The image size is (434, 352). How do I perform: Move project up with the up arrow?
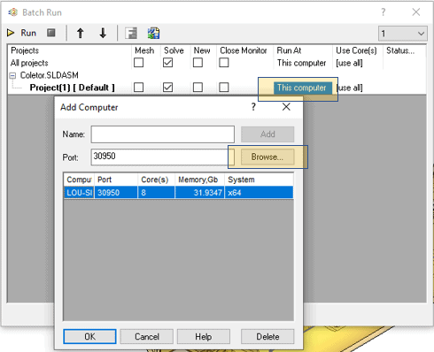81,33
